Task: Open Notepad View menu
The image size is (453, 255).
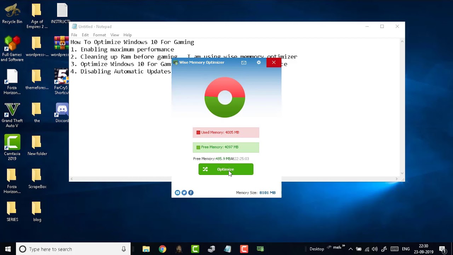Action: (x=115, y=35)
